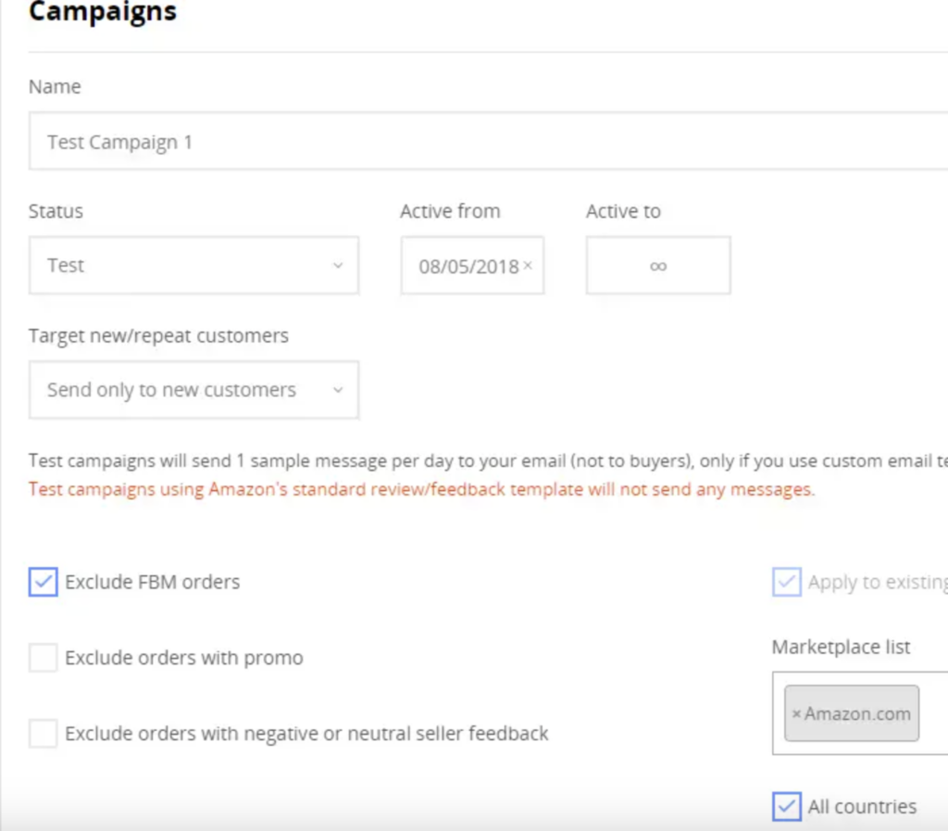Click the Target new/repeat customers label
Viewport: 948px width, 831px height.
158,335
